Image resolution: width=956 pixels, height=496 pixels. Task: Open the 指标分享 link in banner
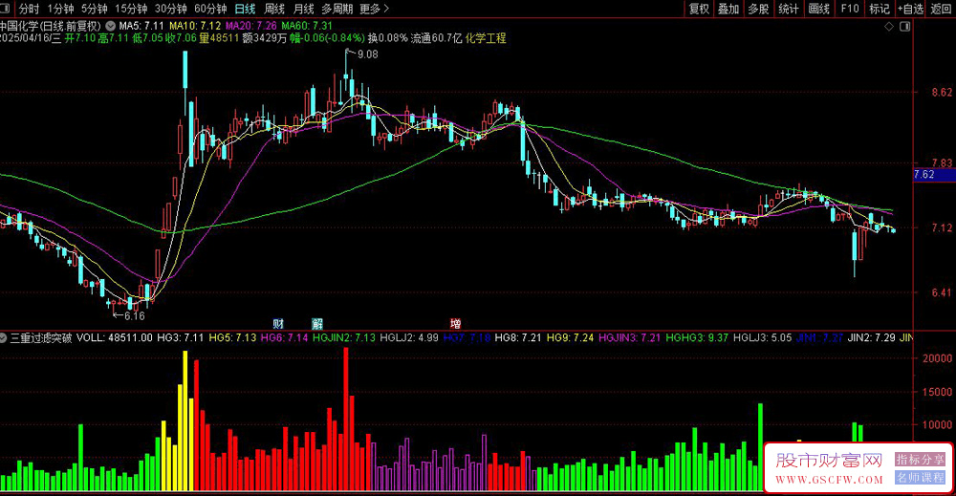click(x=920, y=460)
